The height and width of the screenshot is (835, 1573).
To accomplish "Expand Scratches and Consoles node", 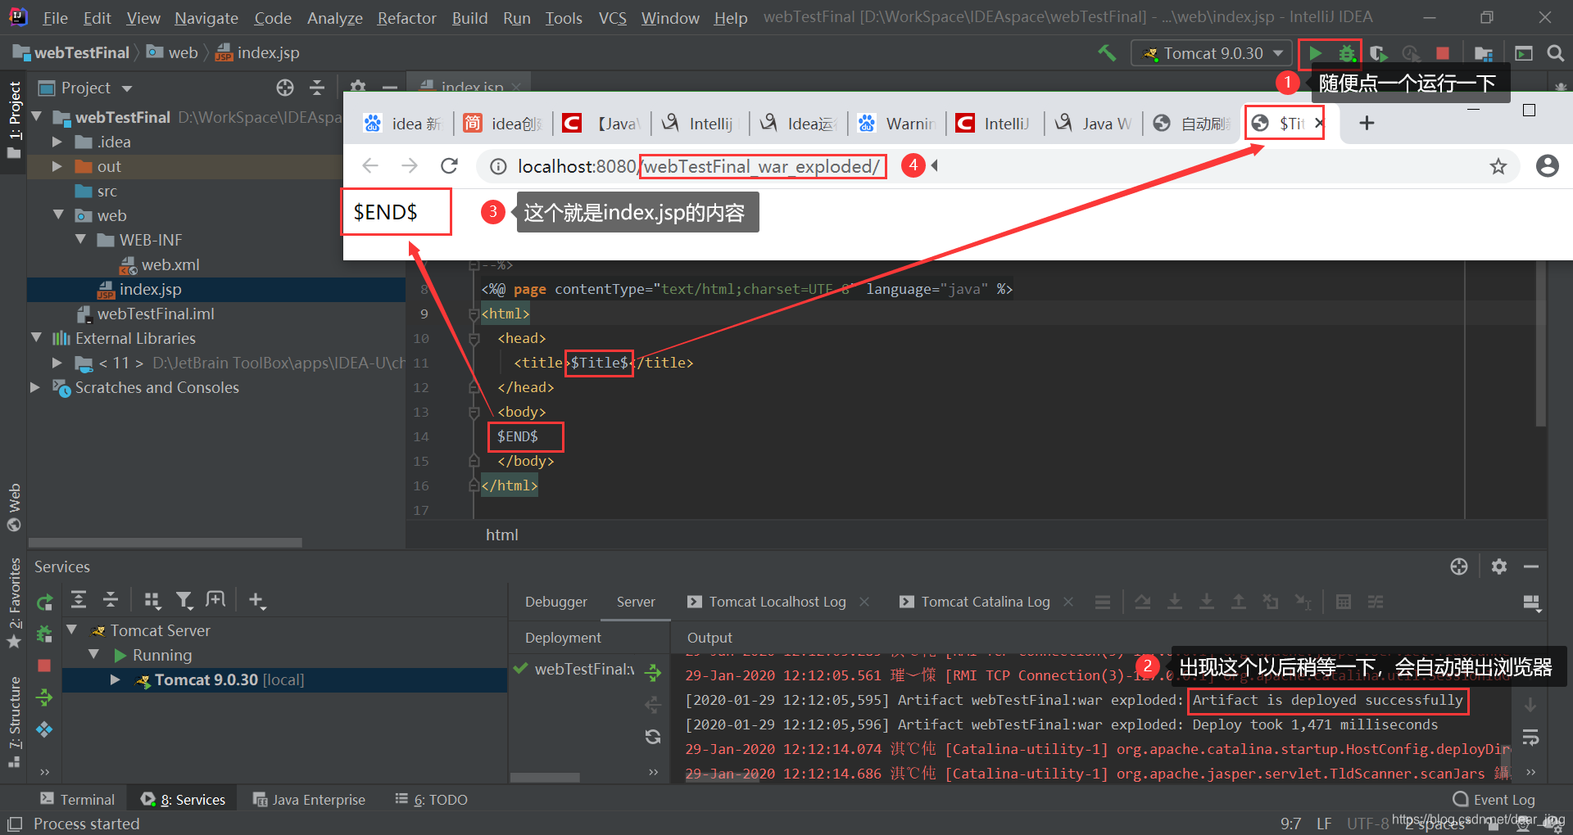I will coord(35,387).
